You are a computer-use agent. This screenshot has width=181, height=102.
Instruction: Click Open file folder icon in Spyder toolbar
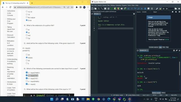[x=96, y=9]
